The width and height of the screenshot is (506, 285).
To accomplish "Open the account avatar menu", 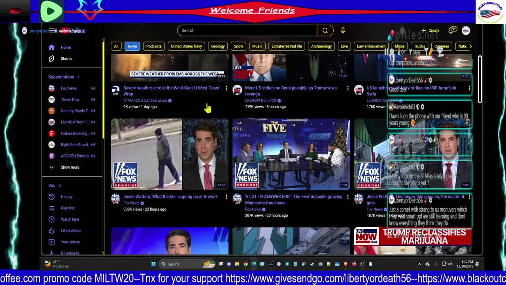I will point(466,30).
